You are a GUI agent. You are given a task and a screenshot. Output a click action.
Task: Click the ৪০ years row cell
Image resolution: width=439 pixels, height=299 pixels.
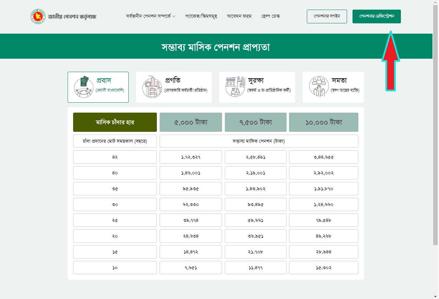[115, 173]
